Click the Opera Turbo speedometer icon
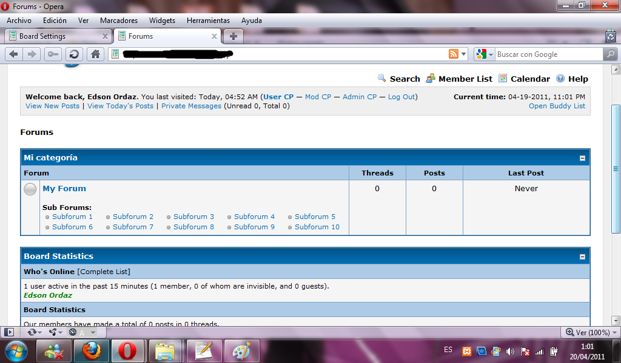This screenshot has height=363, width=621. click(73, 332)
